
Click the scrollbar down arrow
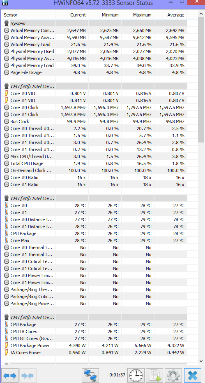201,361
